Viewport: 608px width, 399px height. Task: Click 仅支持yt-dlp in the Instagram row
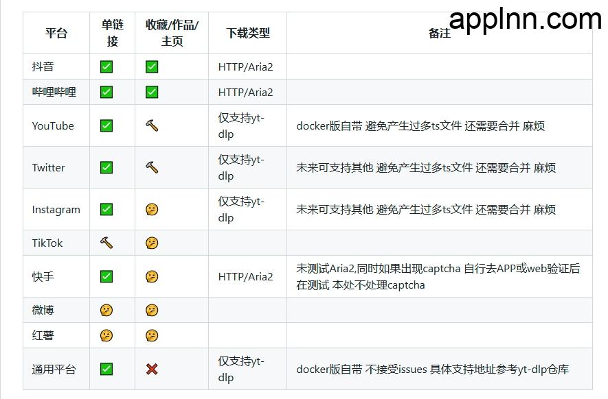(241, 209)
